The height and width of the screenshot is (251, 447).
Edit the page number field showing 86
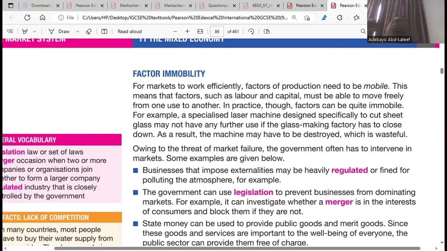tap(217, 31)
